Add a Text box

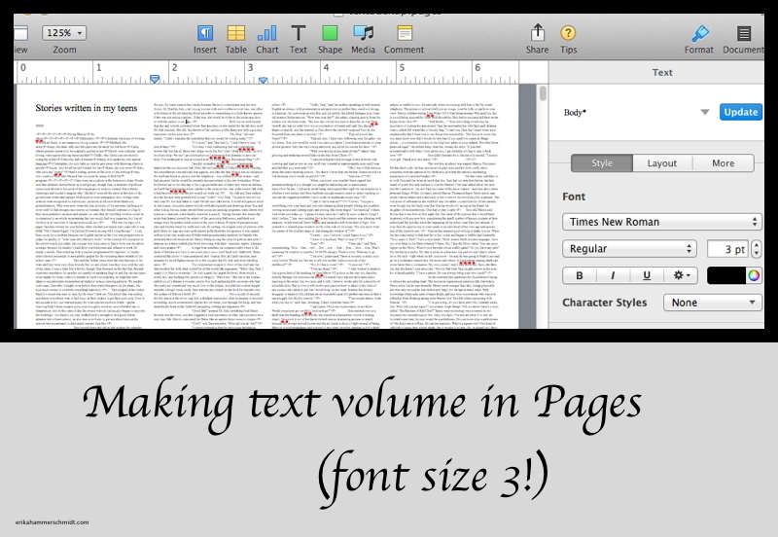[299, 34]
